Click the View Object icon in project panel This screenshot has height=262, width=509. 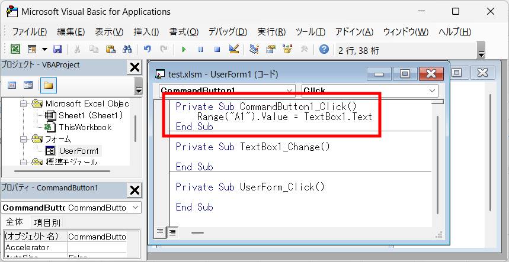(28, 85)
